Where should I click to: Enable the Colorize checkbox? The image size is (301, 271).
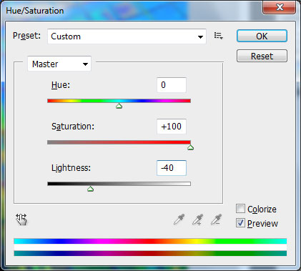coord(240,209)
